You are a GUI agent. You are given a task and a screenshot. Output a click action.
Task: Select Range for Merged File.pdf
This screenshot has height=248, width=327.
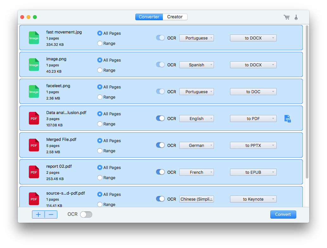(100, 150)
